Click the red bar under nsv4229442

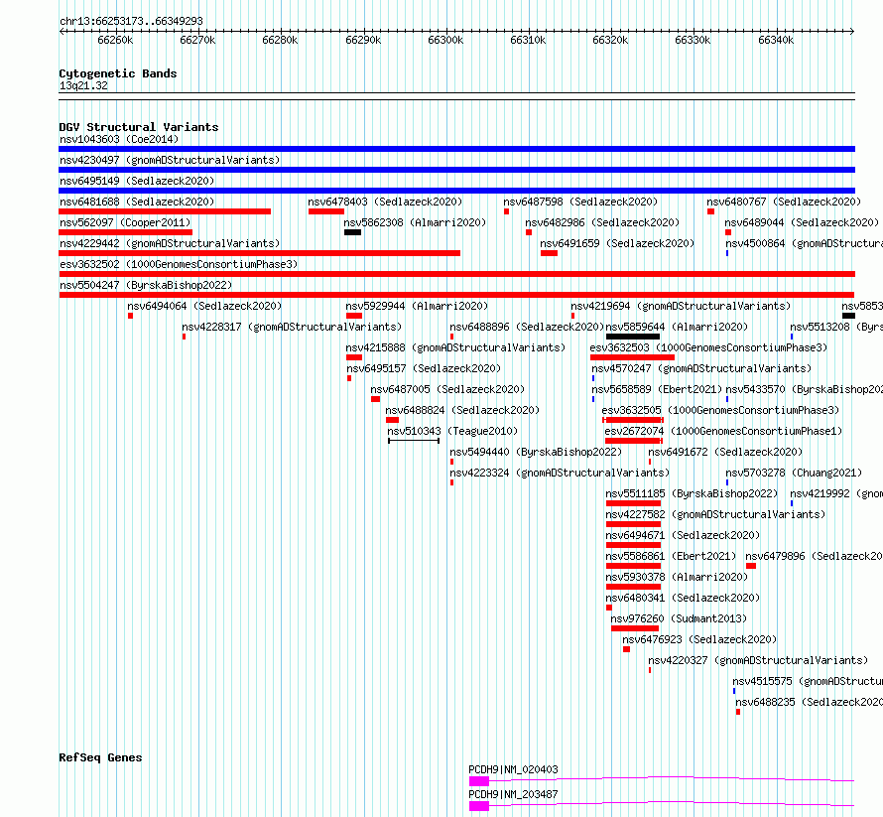[260, 253]
